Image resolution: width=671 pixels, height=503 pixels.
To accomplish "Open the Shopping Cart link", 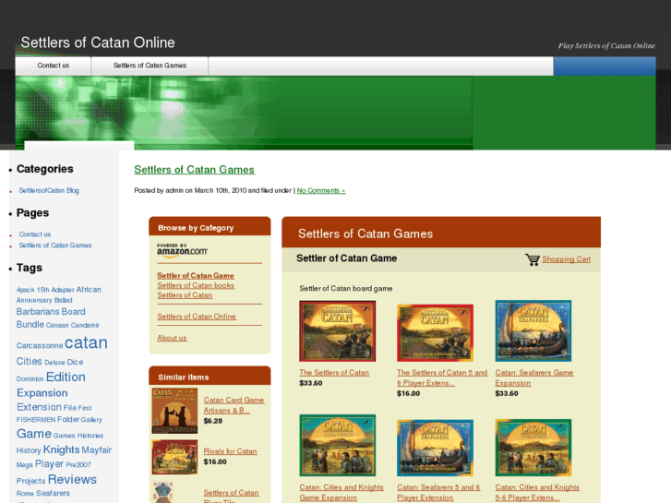I will click(566, 259).
